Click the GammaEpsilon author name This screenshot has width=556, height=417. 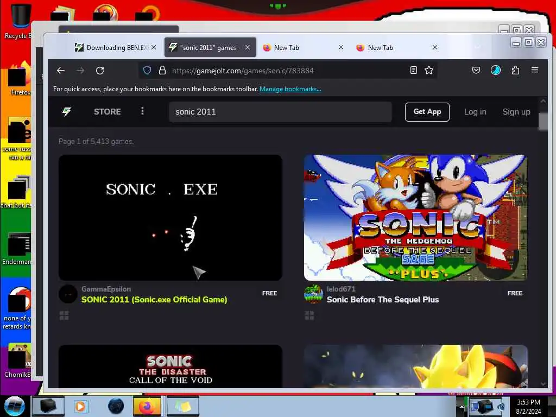106,289
